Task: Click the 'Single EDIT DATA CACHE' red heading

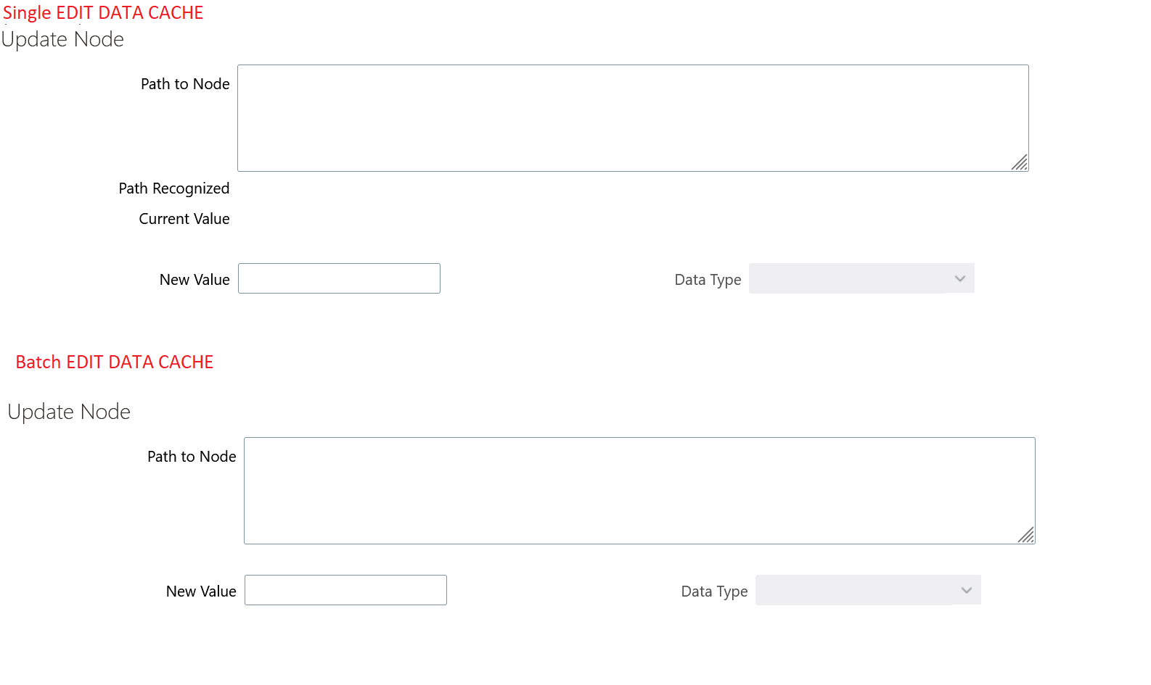Action: [x=103, y=13]
